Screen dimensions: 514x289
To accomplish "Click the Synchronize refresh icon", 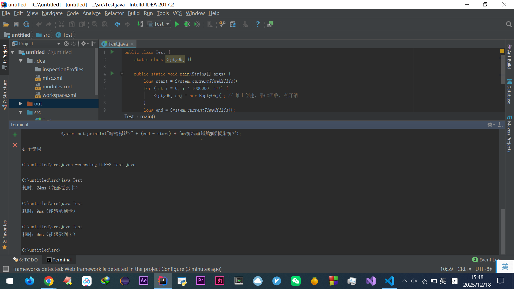I will point(26,24).
